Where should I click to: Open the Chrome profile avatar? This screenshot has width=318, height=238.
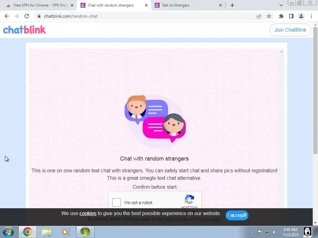tap(301, 16)
